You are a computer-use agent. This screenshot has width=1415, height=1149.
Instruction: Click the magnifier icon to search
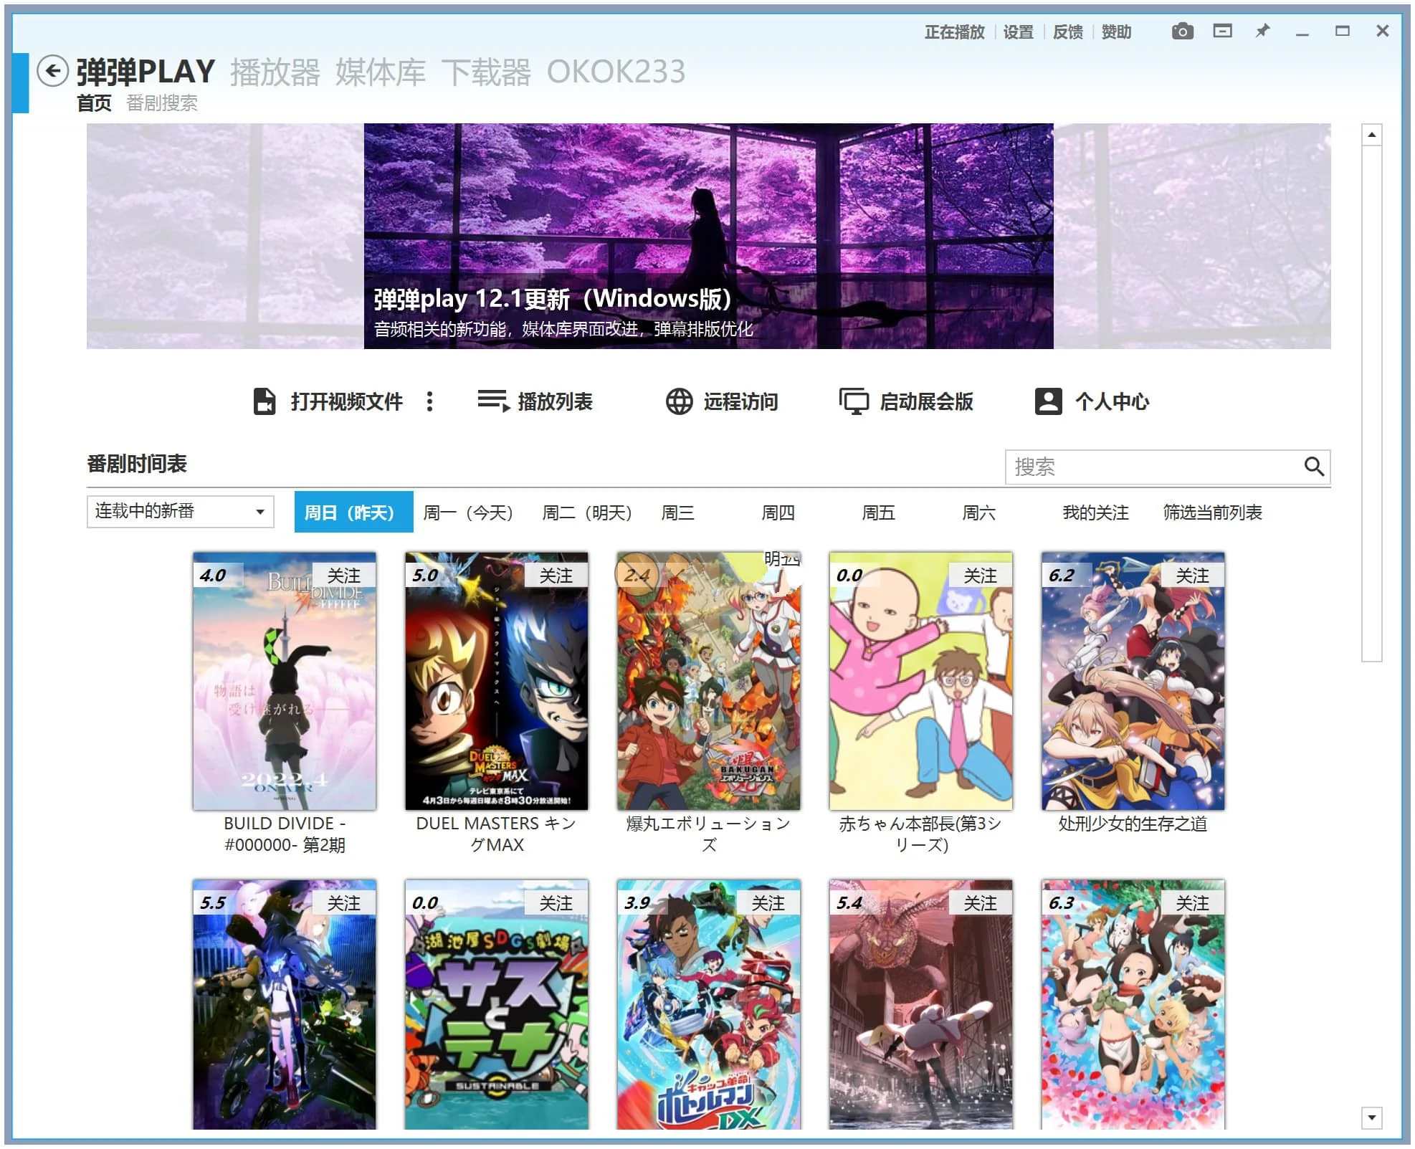point(1315,466)
